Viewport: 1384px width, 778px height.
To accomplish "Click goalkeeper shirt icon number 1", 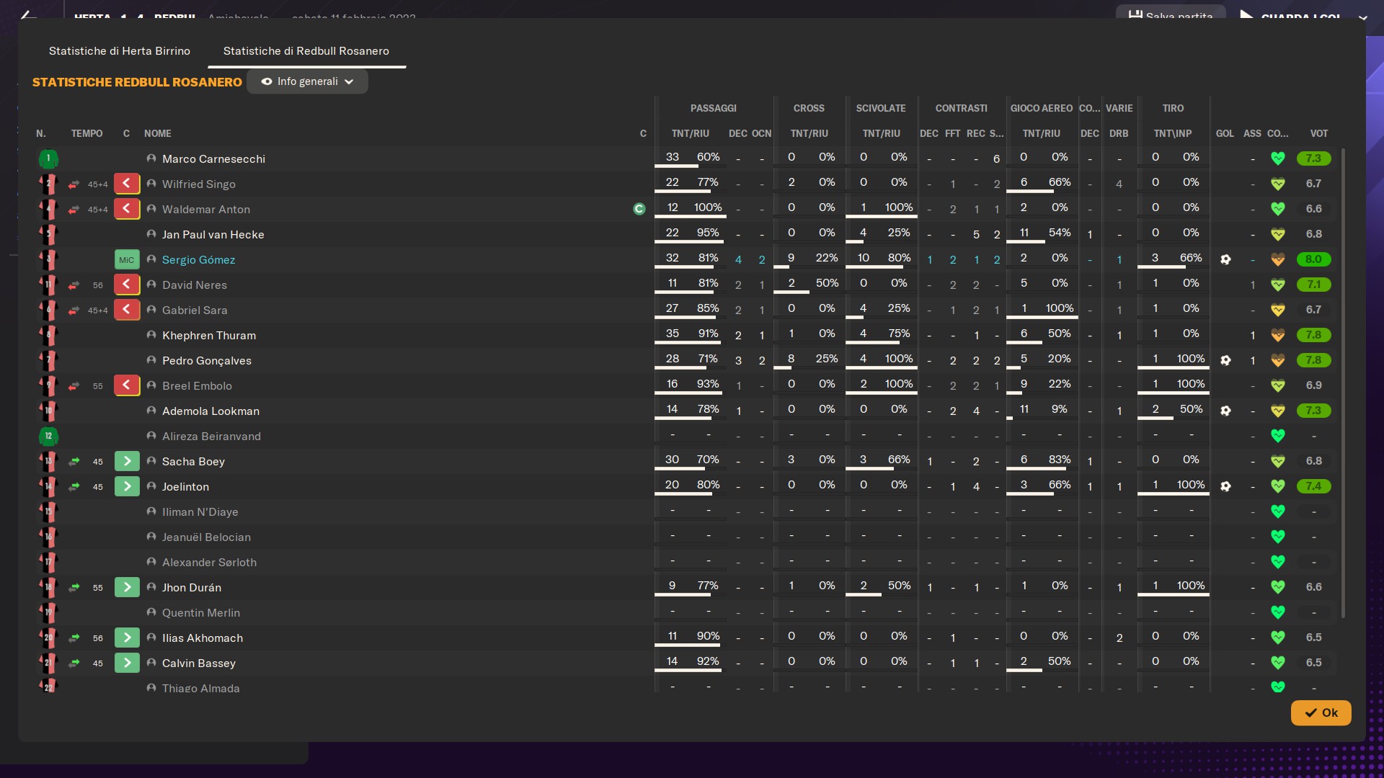I will 48,158.
